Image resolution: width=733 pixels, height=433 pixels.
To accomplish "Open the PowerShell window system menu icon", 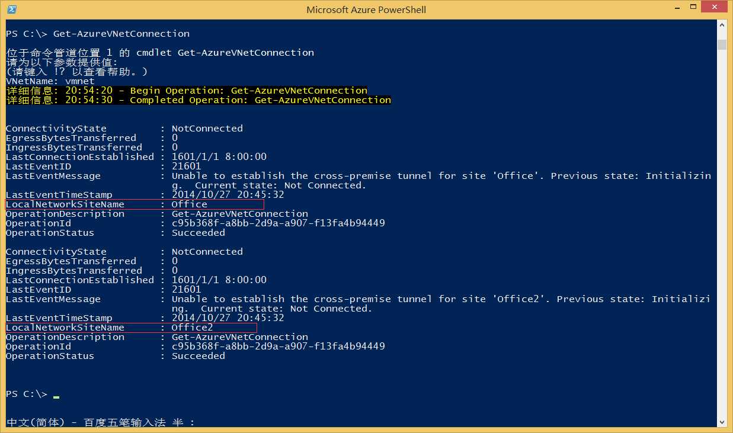I will click(12, 9).
